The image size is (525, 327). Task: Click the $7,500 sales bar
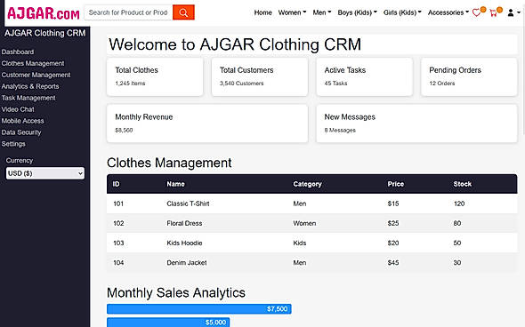[x=199, y=309]
